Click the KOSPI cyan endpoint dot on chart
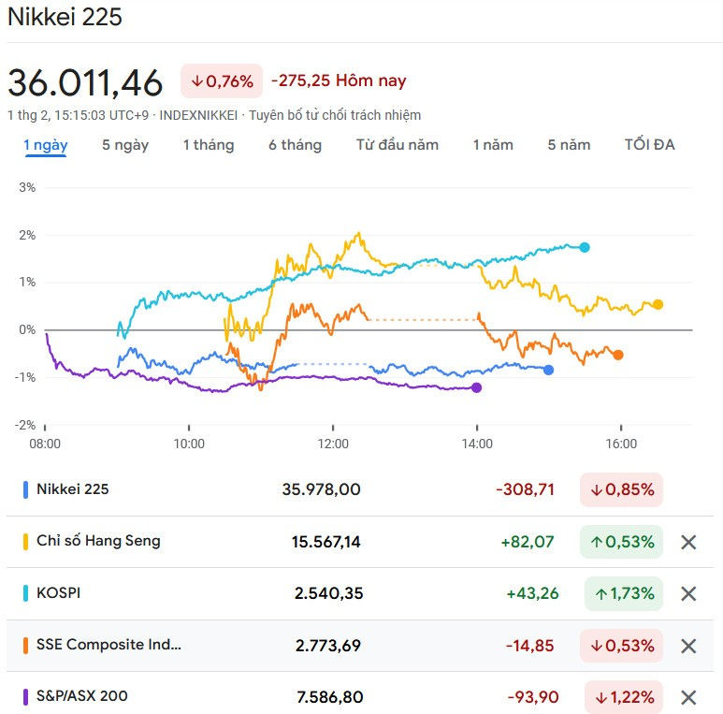 pyautogui.click(x=585, y=247)
